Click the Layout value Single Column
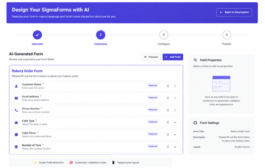The width and height of the screenshot is (265, 168). coord(242,147)
